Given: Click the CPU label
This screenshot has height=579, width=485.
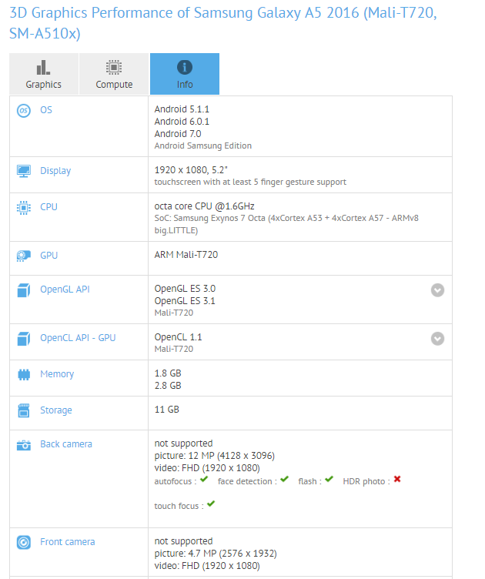Looking at the screenshot, I should click(x=48, y=207).
